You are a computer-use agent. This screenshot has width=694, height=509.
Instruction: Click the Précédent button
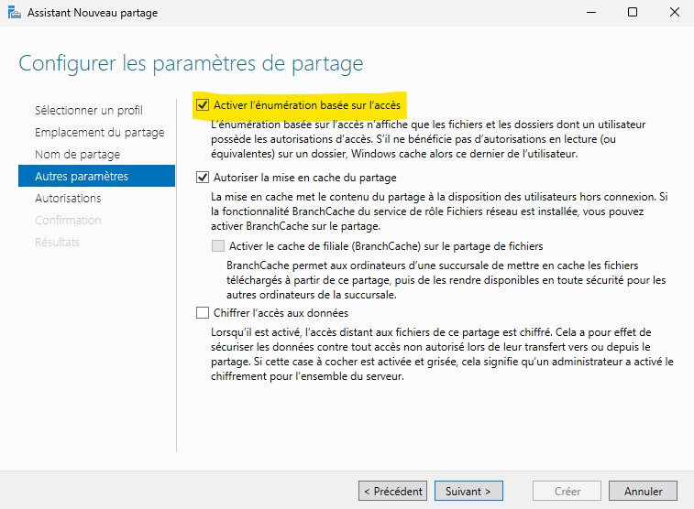tap(392, 491)
